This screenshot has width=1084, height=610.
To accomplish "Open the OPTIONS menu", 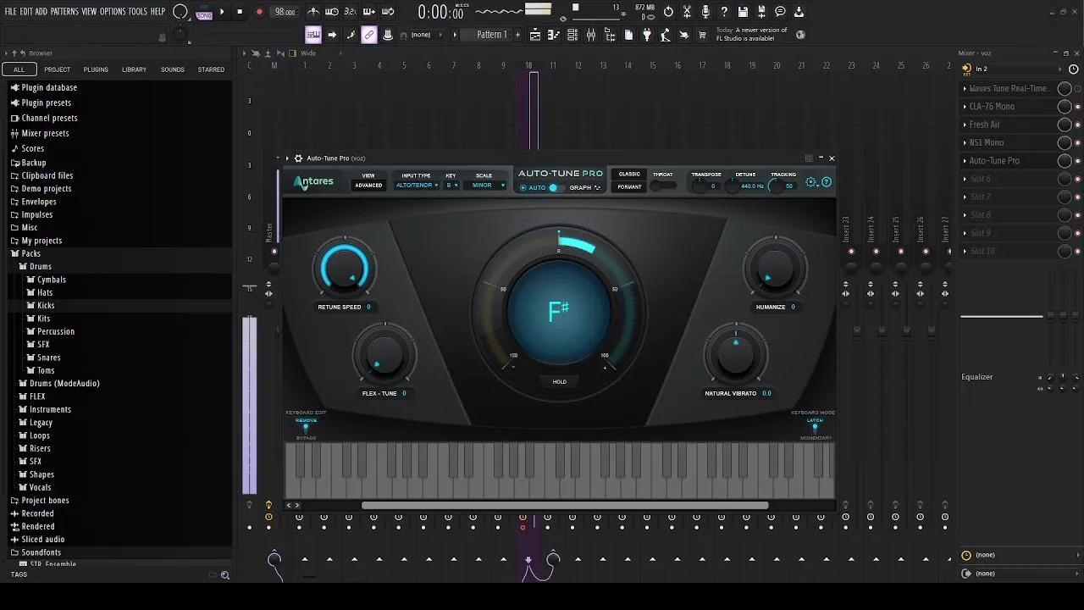I will point(113,12).
